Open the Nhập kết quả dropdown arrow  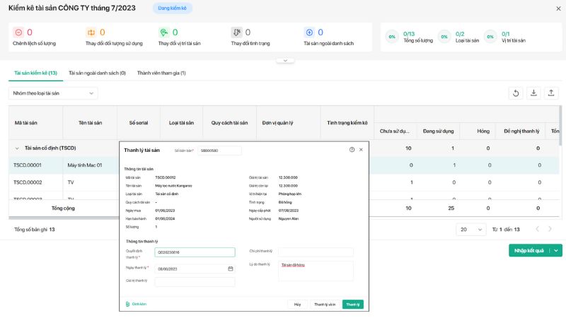point(555,250)
